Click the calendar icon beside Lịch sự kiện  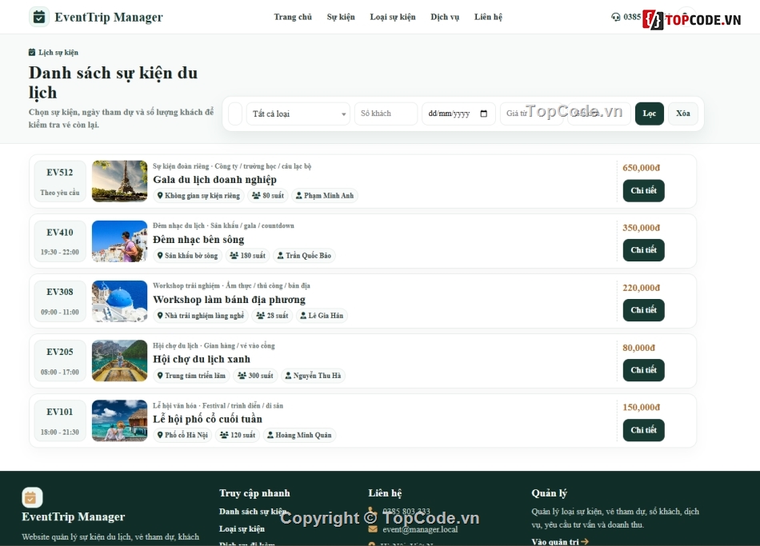[x=32, y=52]
